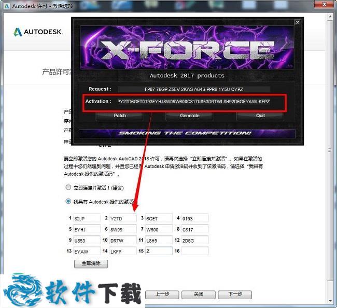The image size is (337, 308).
Task: Click the Activation code field
Action: coord(193,102)
